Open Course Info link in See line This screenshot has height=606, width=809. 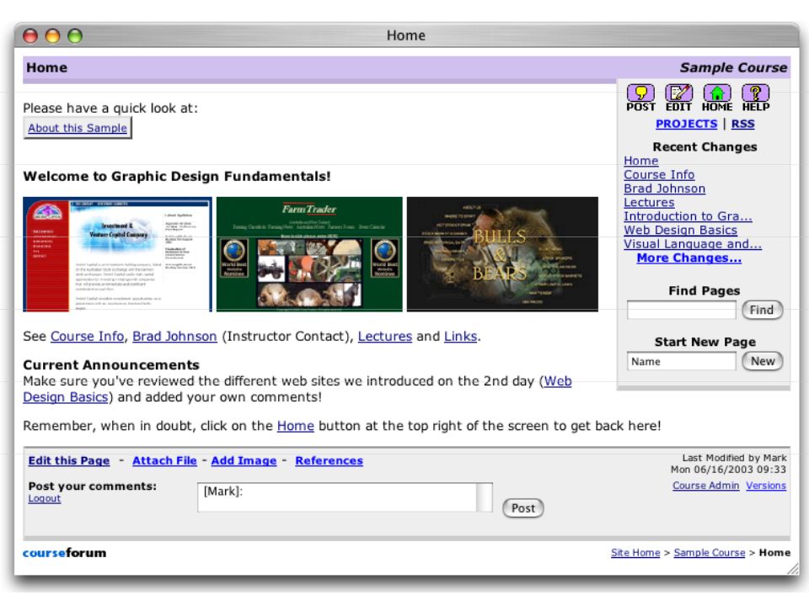point(87,337)
